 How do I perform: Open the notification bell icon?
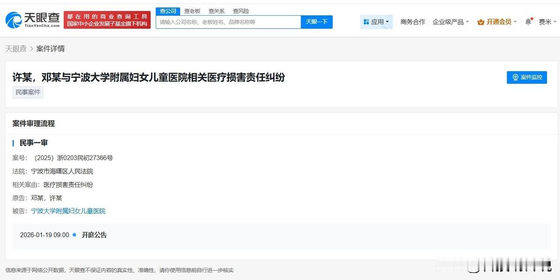tap(528, 21)
